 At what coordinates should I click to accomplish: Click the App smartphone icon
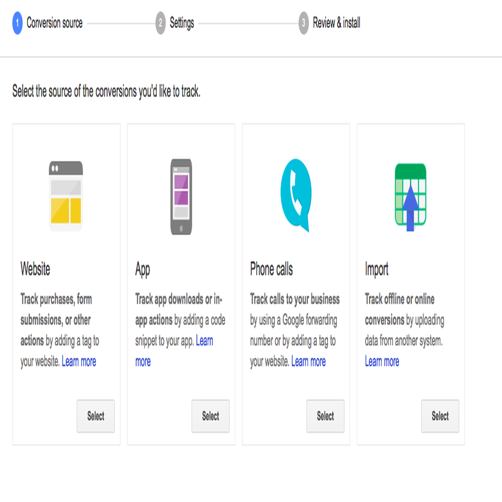click(x=181, y=197)
